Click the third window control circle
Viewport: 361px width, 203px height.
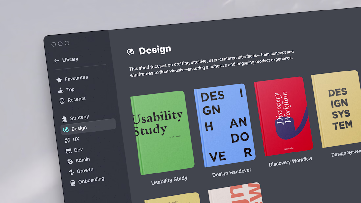tap(67, 43)
